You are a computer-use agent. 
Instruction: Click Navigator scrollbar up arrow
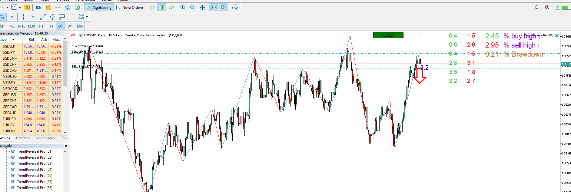click(x=65, y=151)
